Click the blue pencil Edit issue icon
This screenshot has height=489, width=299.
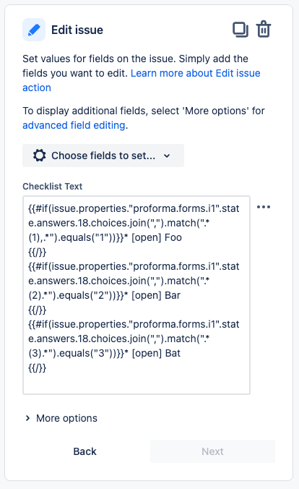pyautogui.click(x=34, y=30)
